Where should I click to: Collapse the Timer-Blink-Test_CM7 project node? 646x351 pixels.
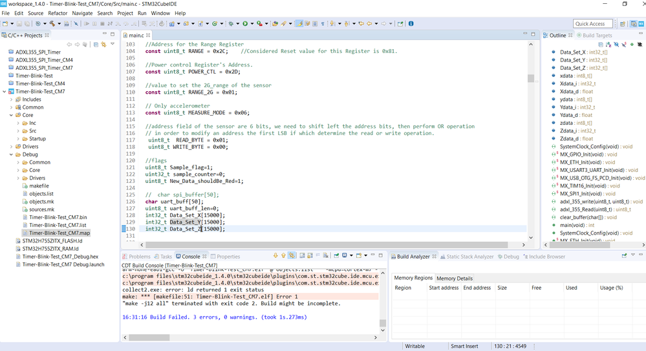(5, 91)
